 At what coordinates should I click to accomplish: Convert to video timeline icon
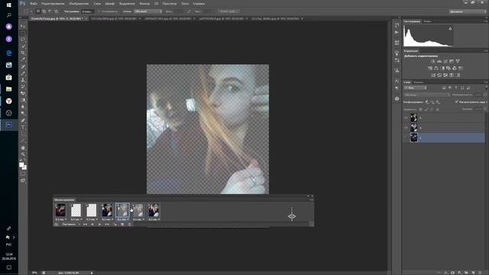point(56,224)
